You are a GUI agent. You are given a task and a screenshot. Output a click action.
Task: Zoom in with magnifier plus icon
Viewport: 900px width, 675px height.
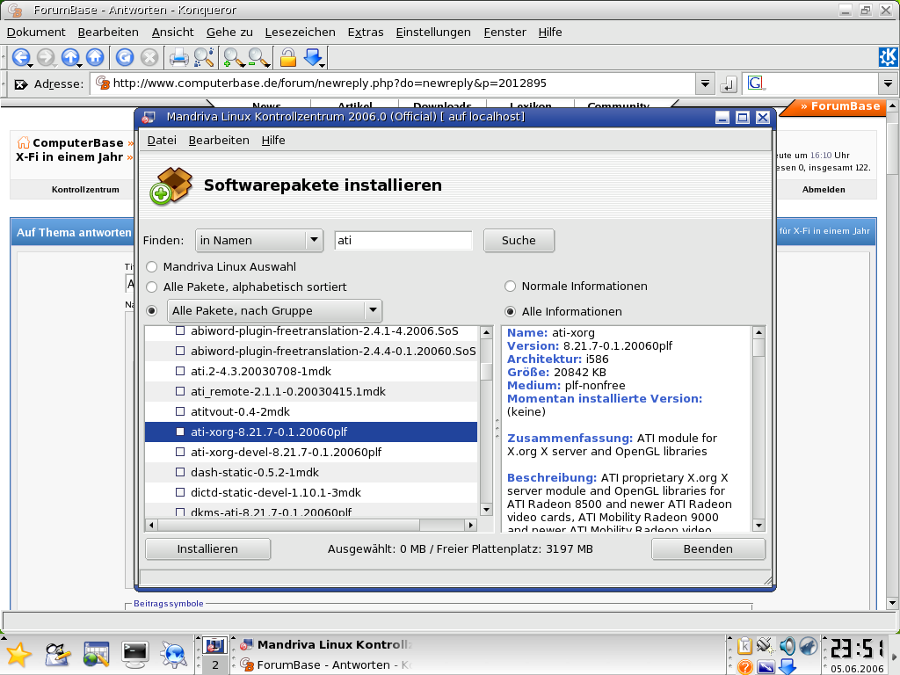(x=233, y=57)
